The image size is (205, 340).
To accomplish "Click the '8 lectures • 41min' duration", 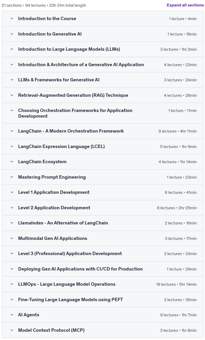I will click(x=181, y=193).
